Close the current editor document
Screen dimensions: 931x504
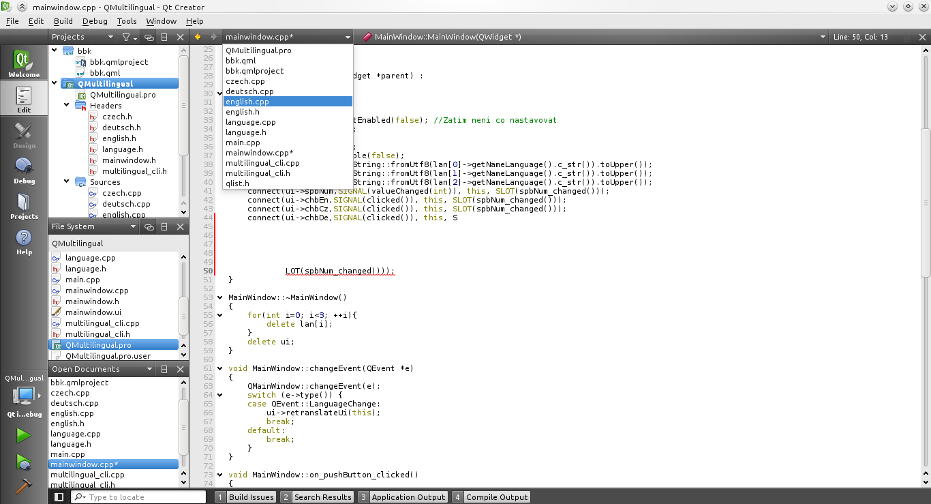click(x=921, y=37)
